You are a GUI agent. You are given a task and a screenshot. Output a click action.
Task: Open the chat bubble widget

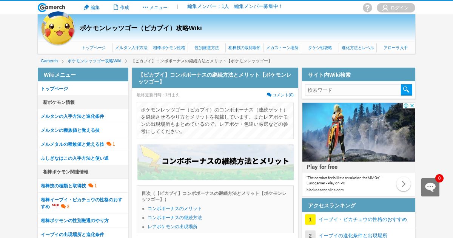pos(430,187)
